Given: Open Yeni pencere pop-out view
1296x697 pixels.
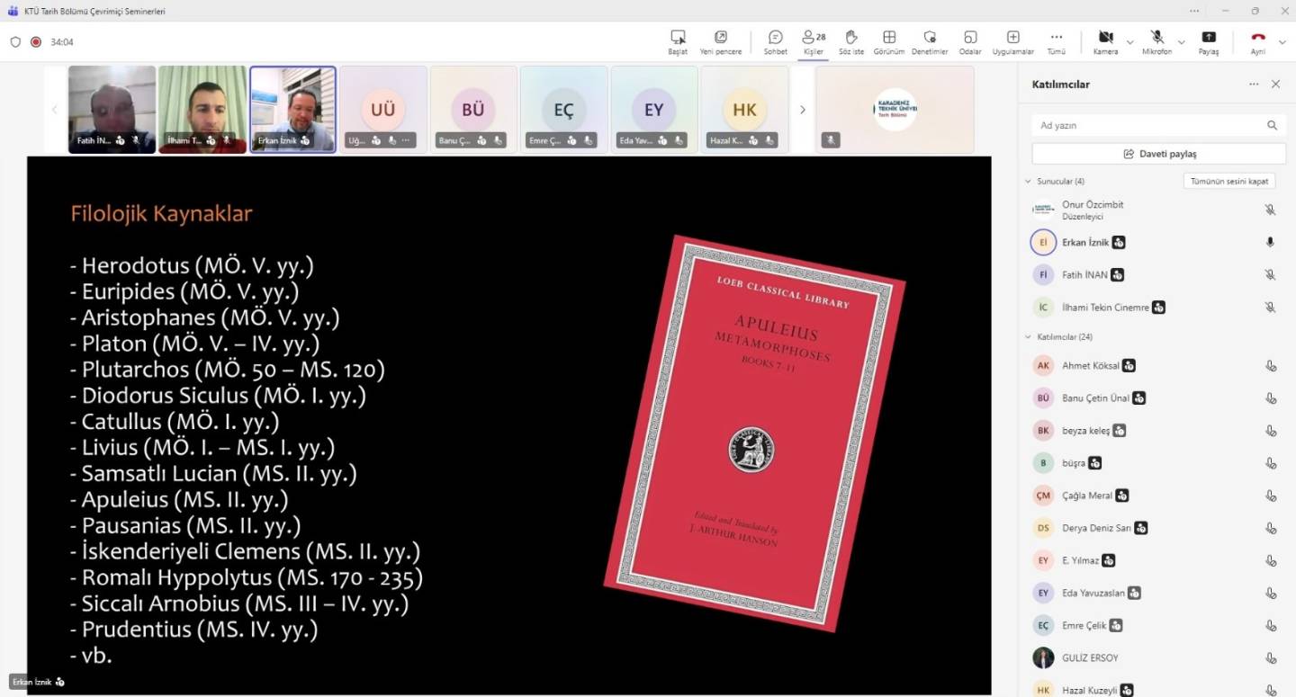Looking at the screenshot, I should (x=721, y=41).
